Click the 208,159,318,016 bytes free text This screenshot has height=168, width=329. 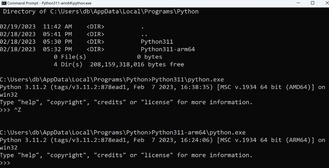click(137, 64)
